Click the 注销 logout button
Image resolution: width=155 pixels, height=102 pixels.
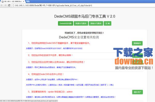pos(107,24)
